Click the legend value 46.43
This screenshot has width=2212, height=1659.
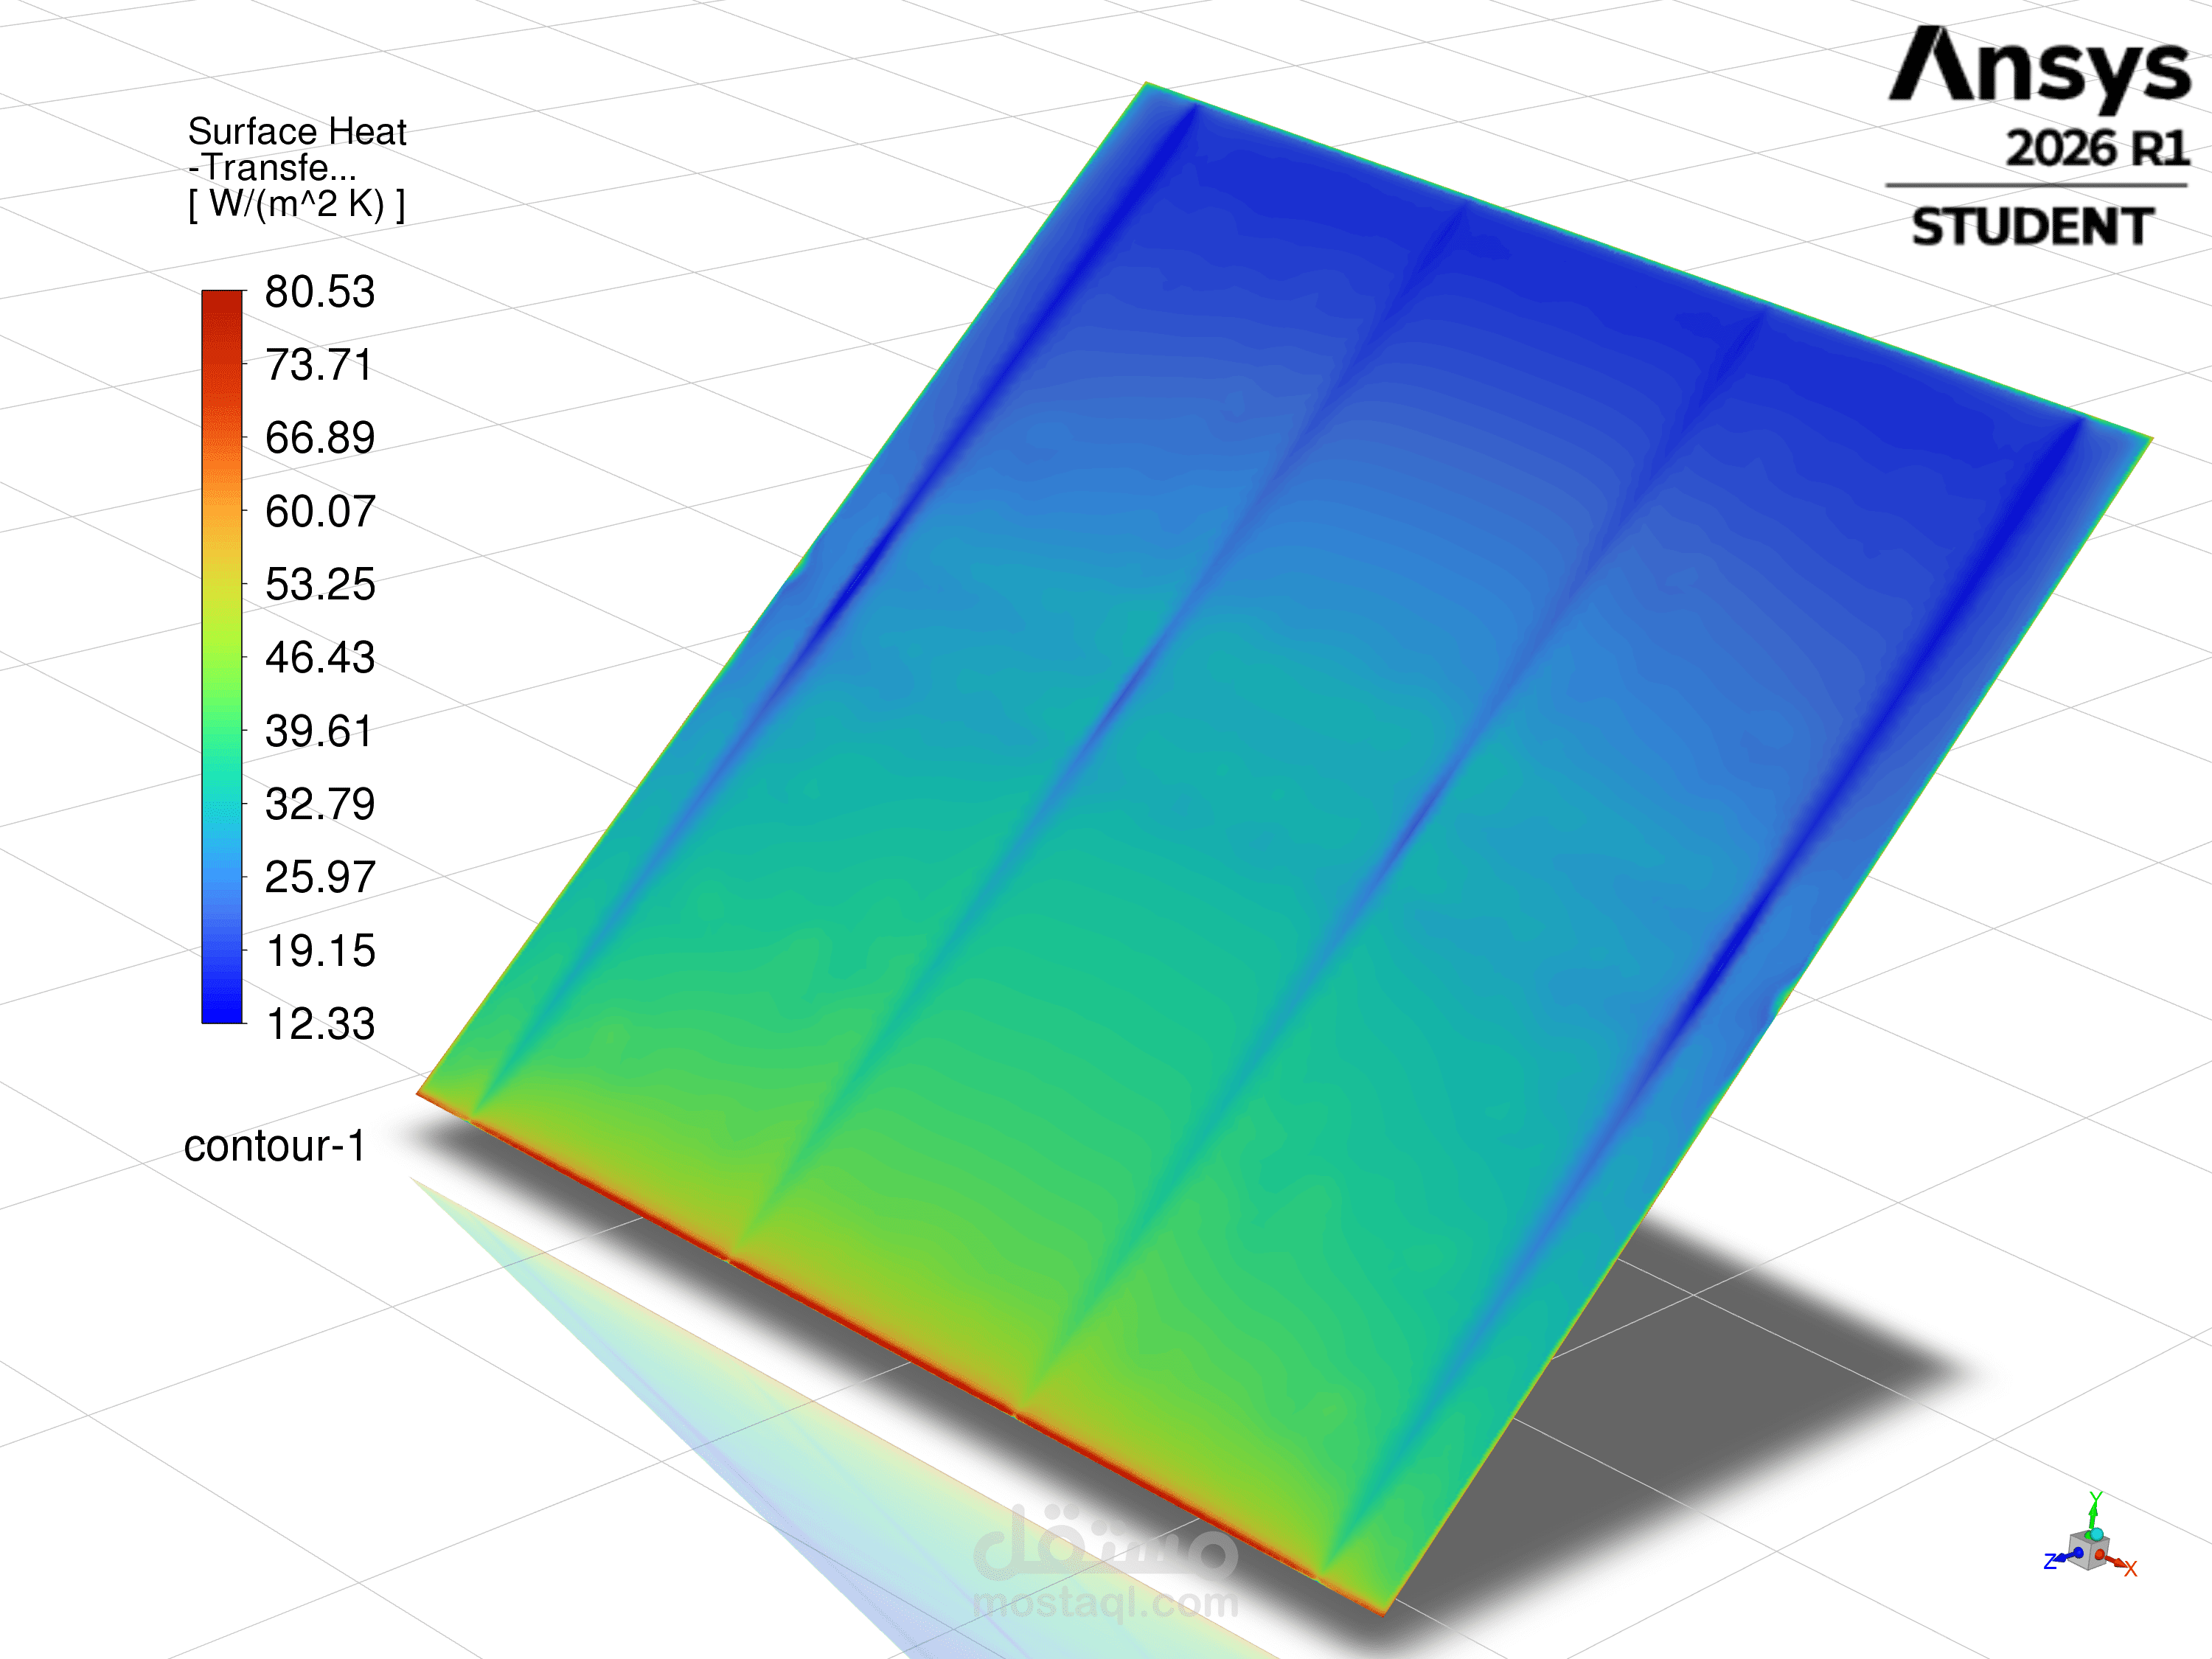[320, 657]
